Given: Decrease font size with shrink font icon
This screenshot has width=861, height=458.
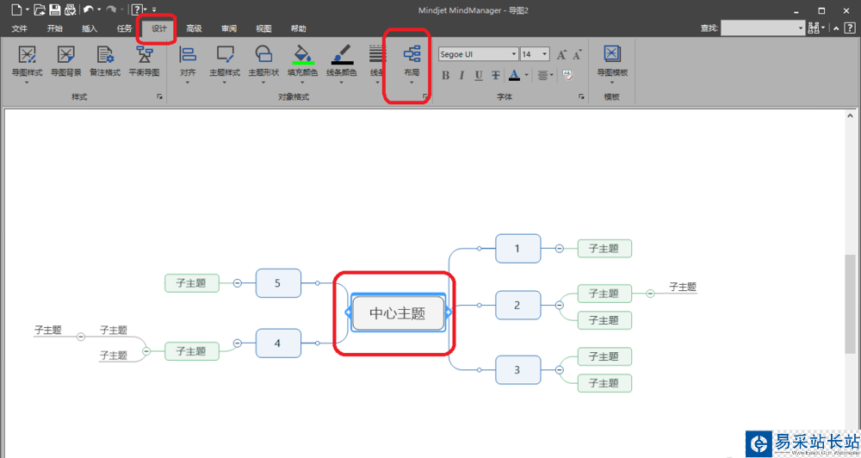Looking at the screenshot, I should (577, 54).
